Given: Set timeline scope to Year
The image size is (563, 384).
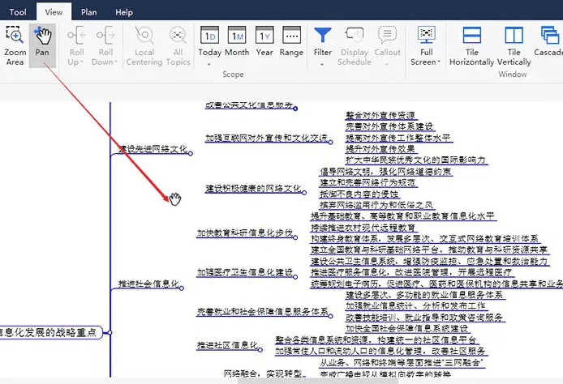Looking at the screenshot, I should (264, 44).
